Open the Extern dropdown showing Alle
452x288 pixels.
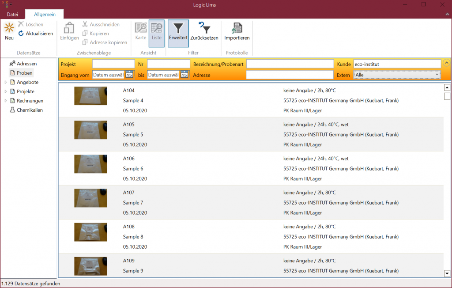coord(397,75)
